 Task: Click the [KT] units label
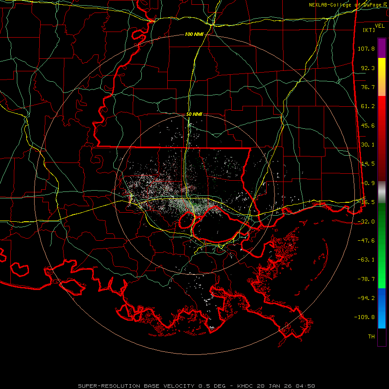[369, 30]
